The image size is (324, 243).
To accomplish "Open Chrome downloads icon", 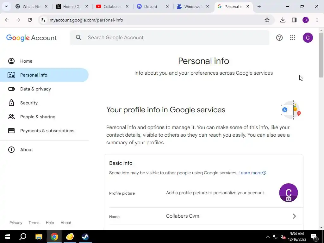I will (283, 20).
